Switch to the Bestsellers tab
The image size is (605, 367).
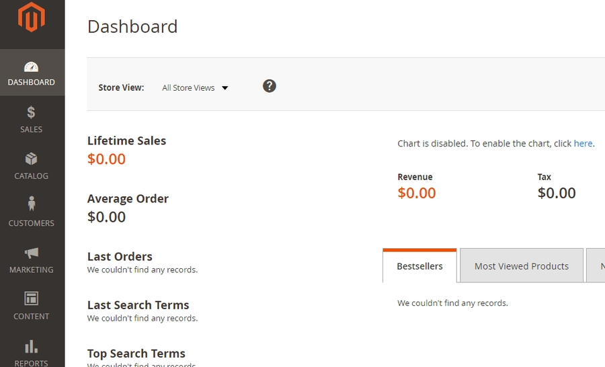(x=419, y=266)
